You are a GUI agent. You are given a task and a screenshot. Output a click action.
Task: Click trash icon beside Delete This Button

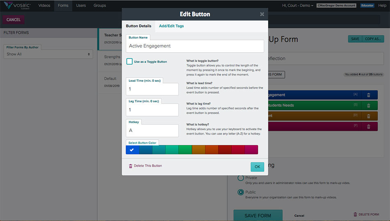[x=130, y=166]
